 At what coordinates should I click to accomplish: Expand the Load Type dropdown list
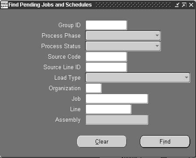point(186,77)
